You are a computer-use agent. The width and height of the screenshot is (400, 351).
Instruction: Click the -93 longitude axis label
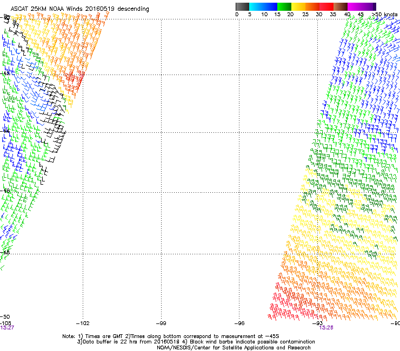317,323
